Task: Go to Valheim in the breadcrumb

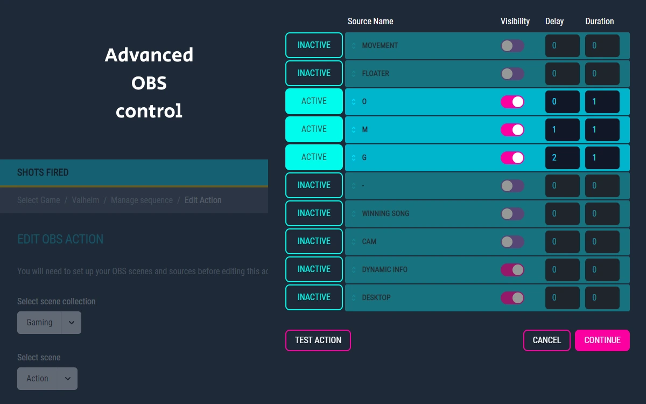Action: coord(86,200)
